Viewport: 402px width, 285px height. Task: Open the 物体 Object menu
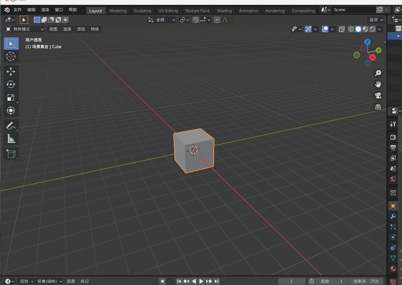point(95,29)
